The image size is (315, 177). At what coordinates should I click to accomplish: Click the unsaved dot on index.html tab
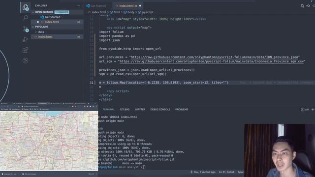pos(140,6)
